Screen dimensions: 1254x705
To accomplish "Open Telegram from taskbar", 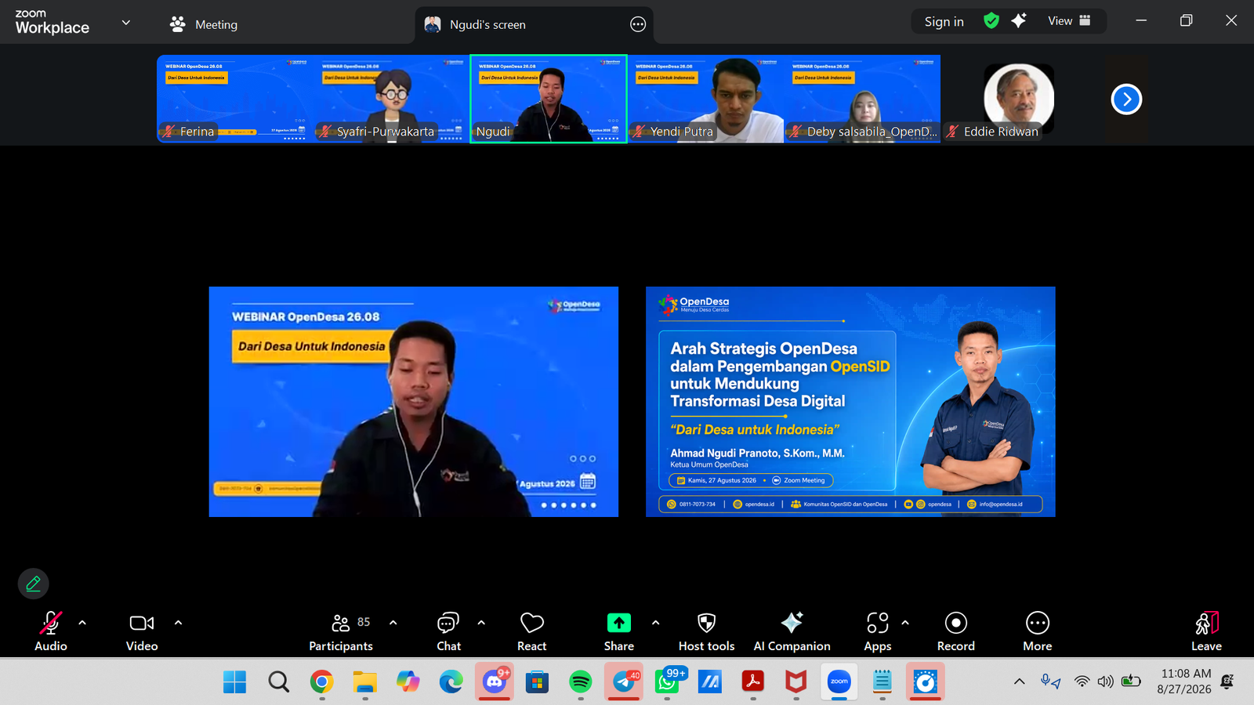I will tap(624, 681).
